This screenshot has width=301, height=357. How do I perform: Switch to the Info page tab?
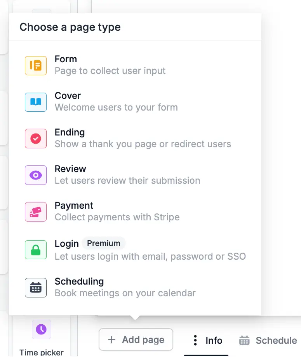pos(214,341)
